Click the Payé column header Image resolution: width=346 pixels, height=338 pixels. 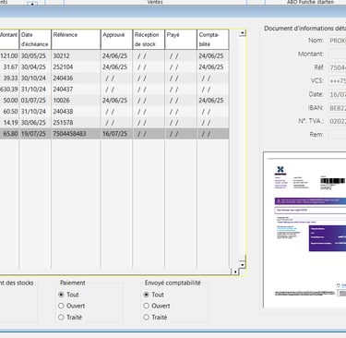pyautogui.click(x=181, y=40)
